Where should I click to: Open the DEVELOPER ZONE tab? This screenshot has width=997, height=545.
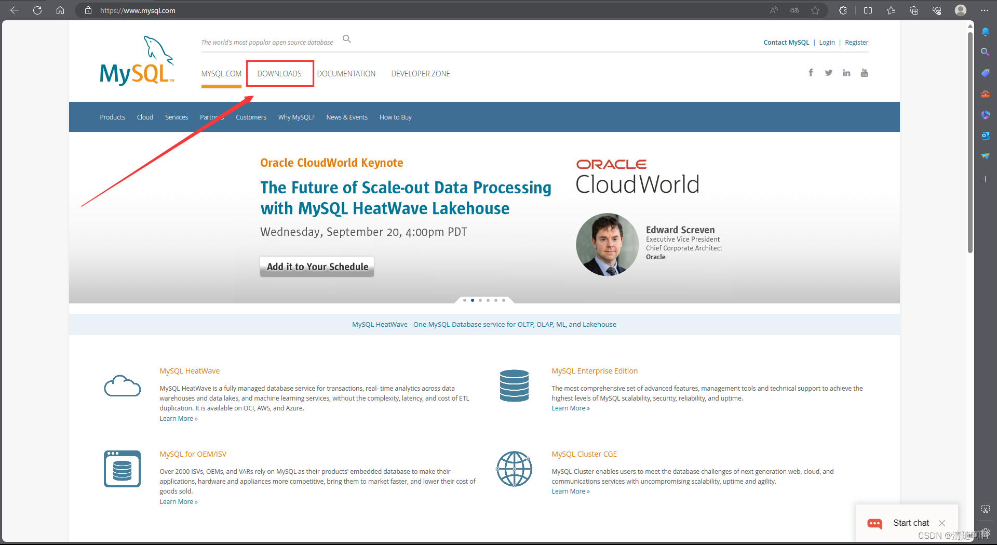click(x=421, y=74)
